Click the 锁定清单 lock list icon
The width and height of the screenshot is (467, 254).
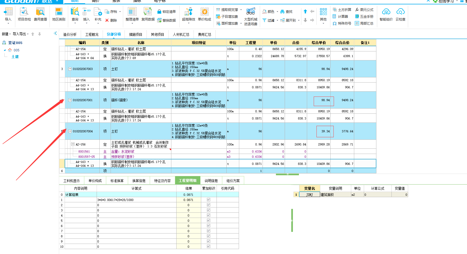click(x=159, y=12)
